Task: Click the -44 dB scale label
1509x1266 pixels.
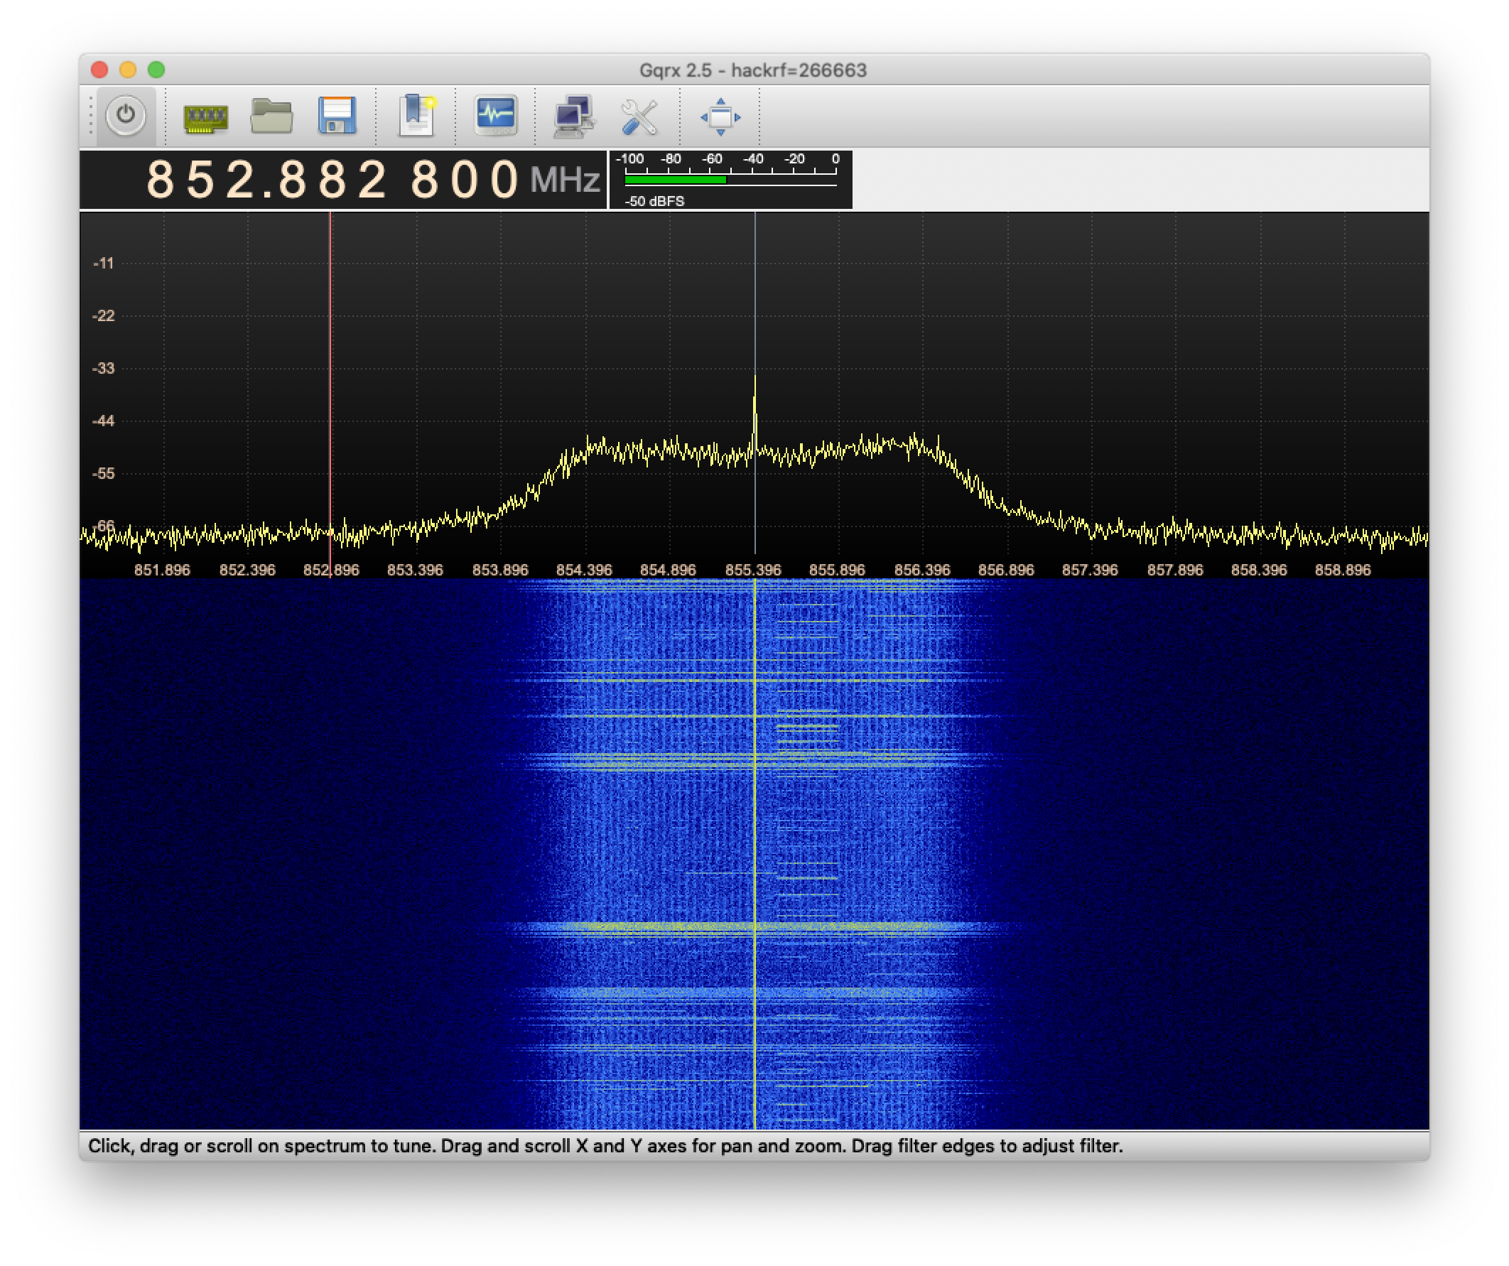Action: click(105, 421)
